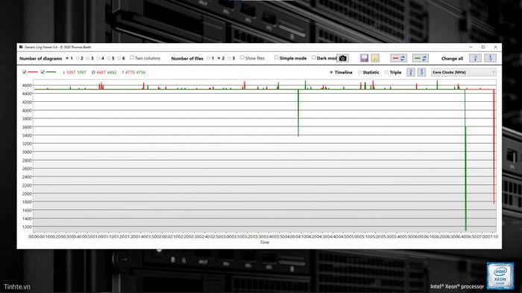Click the 4600 axis label
522x293 pixels.
coord(27,86)
